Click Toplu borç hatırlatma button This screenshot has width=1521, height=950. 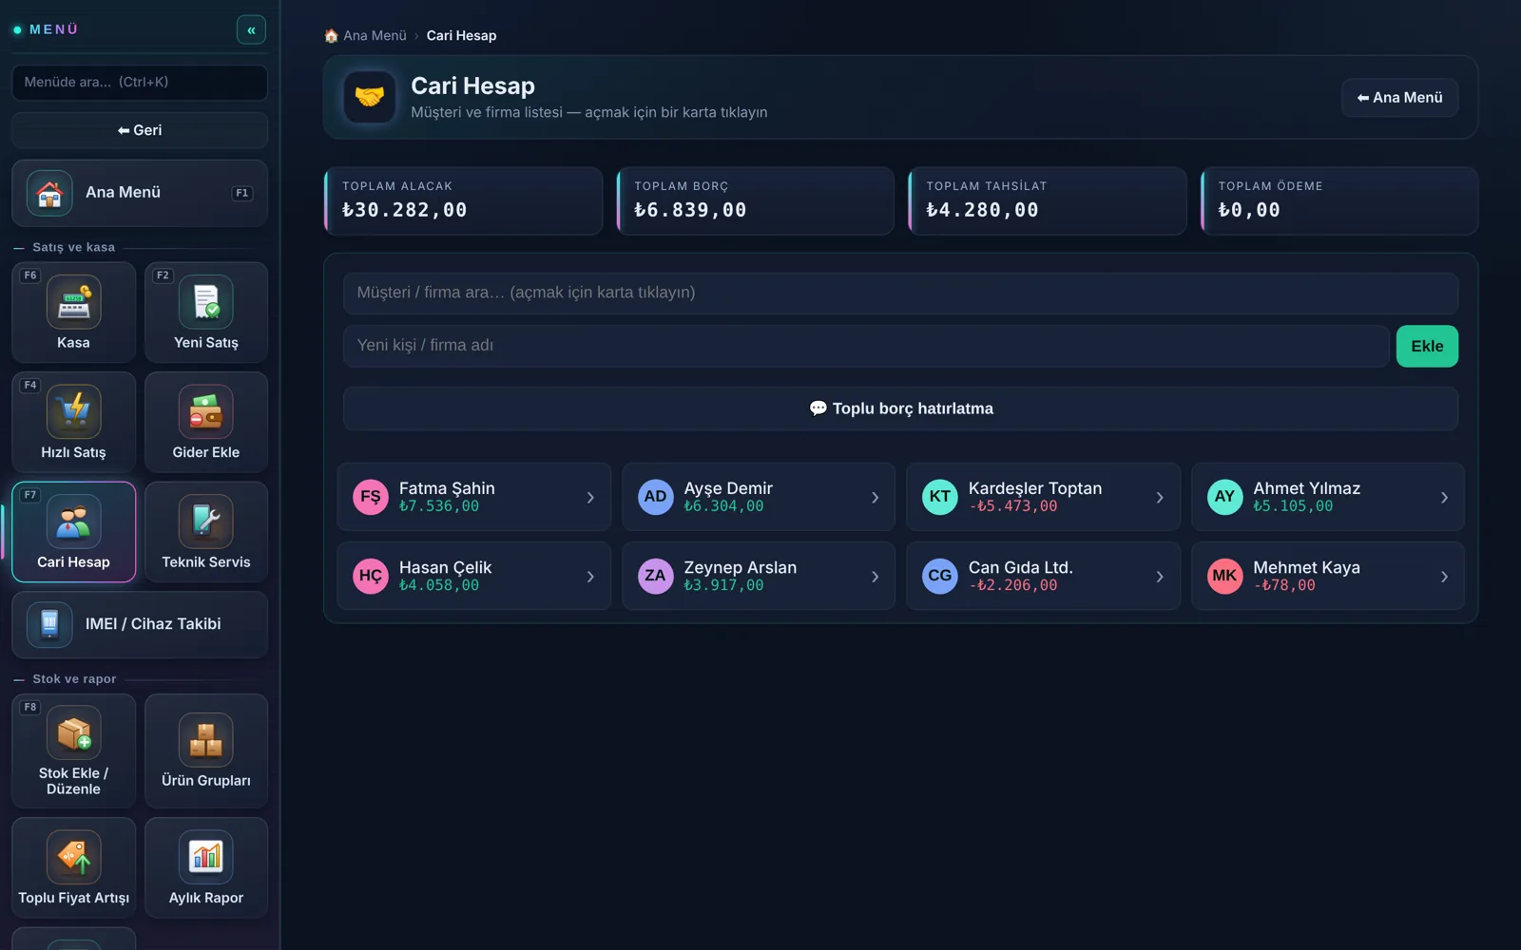click(900, 408)
